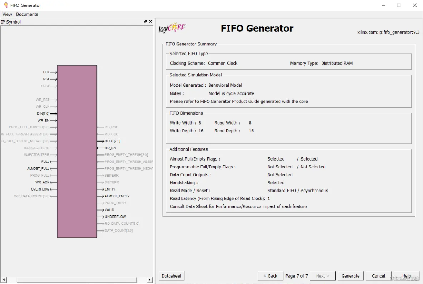Image resolution: width=423 pixels, height=284 pixels.
Task: Select the greyed WR_CLK port label
Action: tap(43, 107)
